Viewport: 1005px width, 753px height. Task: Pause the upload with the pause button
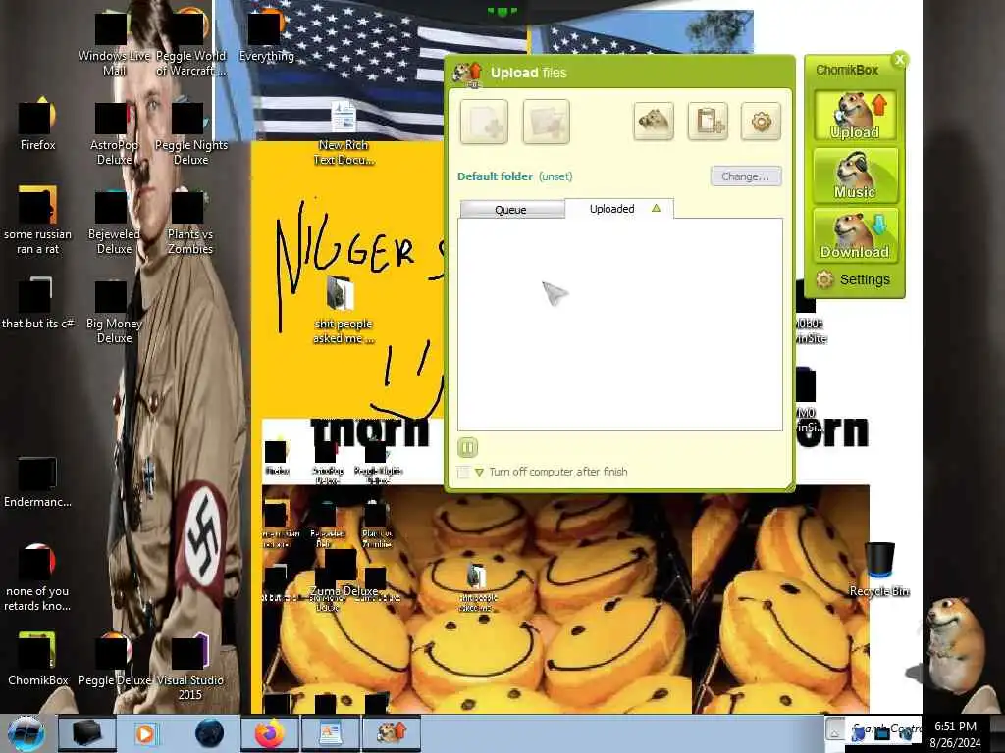[x=467, y=447]
